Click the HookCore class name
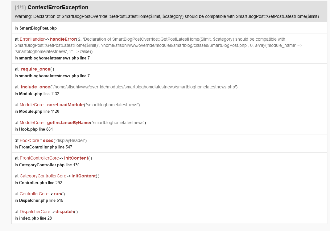The height and width of the screenshot is (231, 330). click(x=29, y=141)
